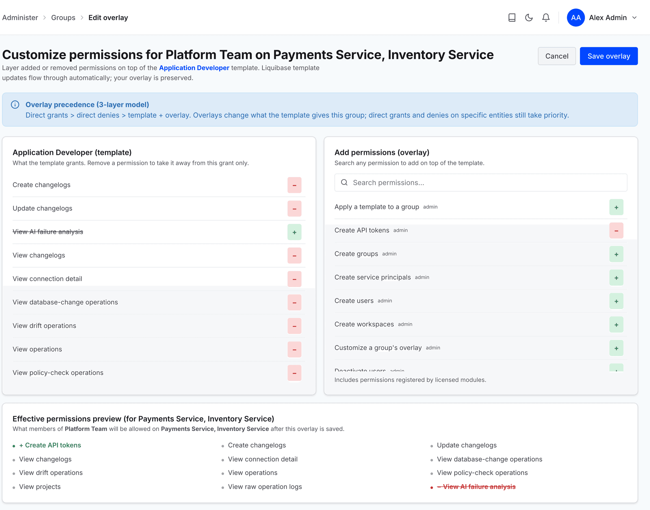Screen dimensions: 650x510
Task: Remove View changelogs permission
Action: click(294, 256)
